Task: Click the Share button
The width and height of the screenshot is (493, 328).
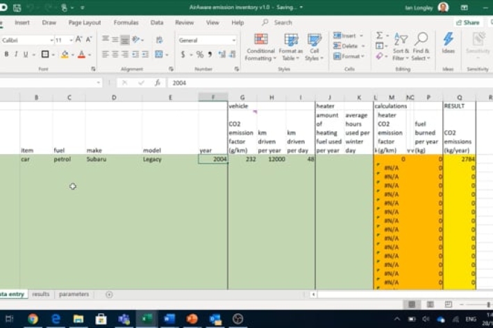Action: pos(467,22)
